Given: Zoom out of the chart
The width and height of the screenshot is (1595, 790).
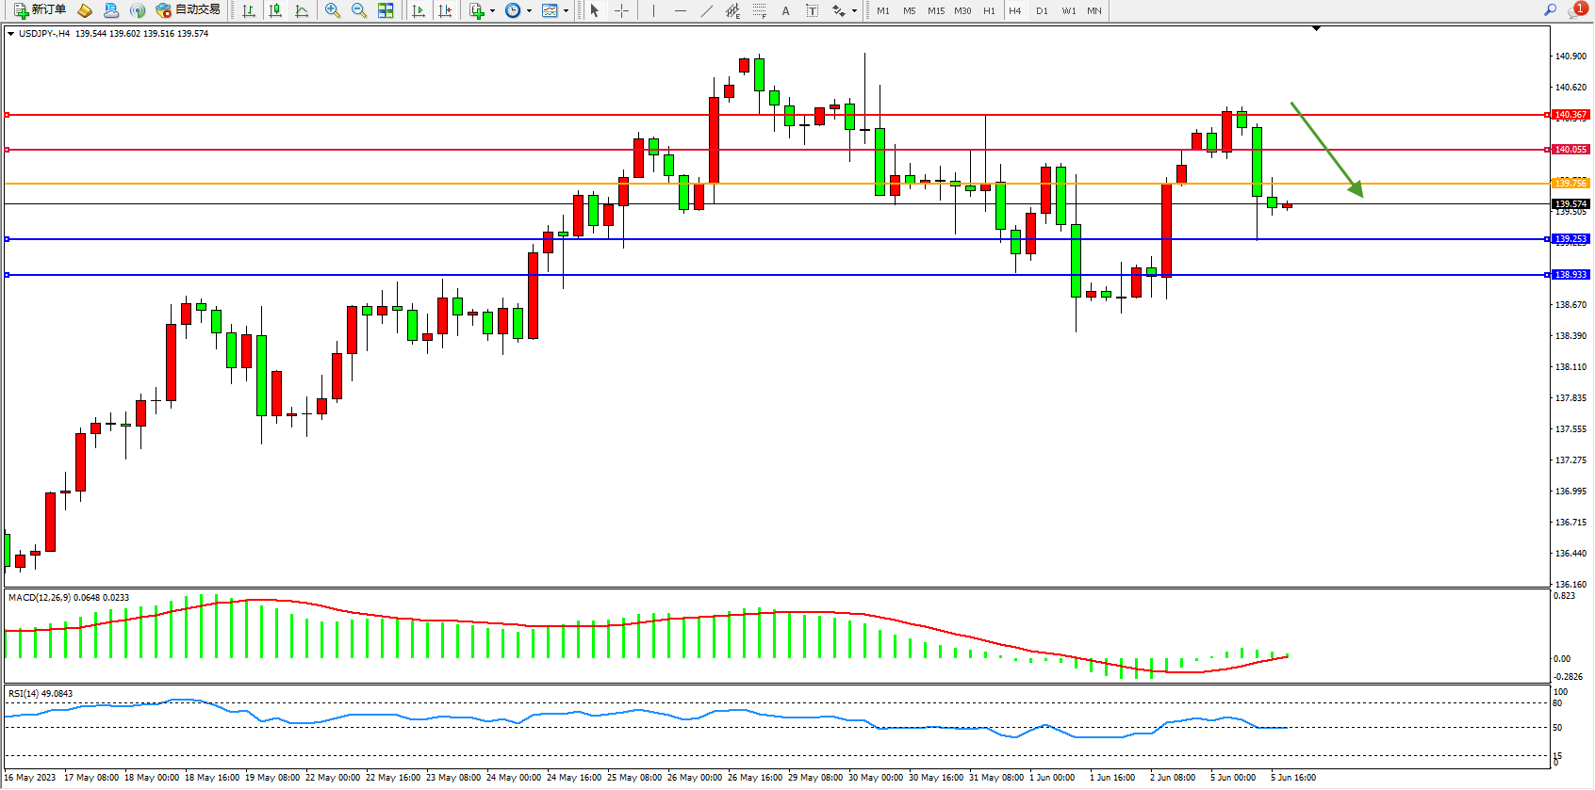Looking at the screenshot, I should [359, 10].
